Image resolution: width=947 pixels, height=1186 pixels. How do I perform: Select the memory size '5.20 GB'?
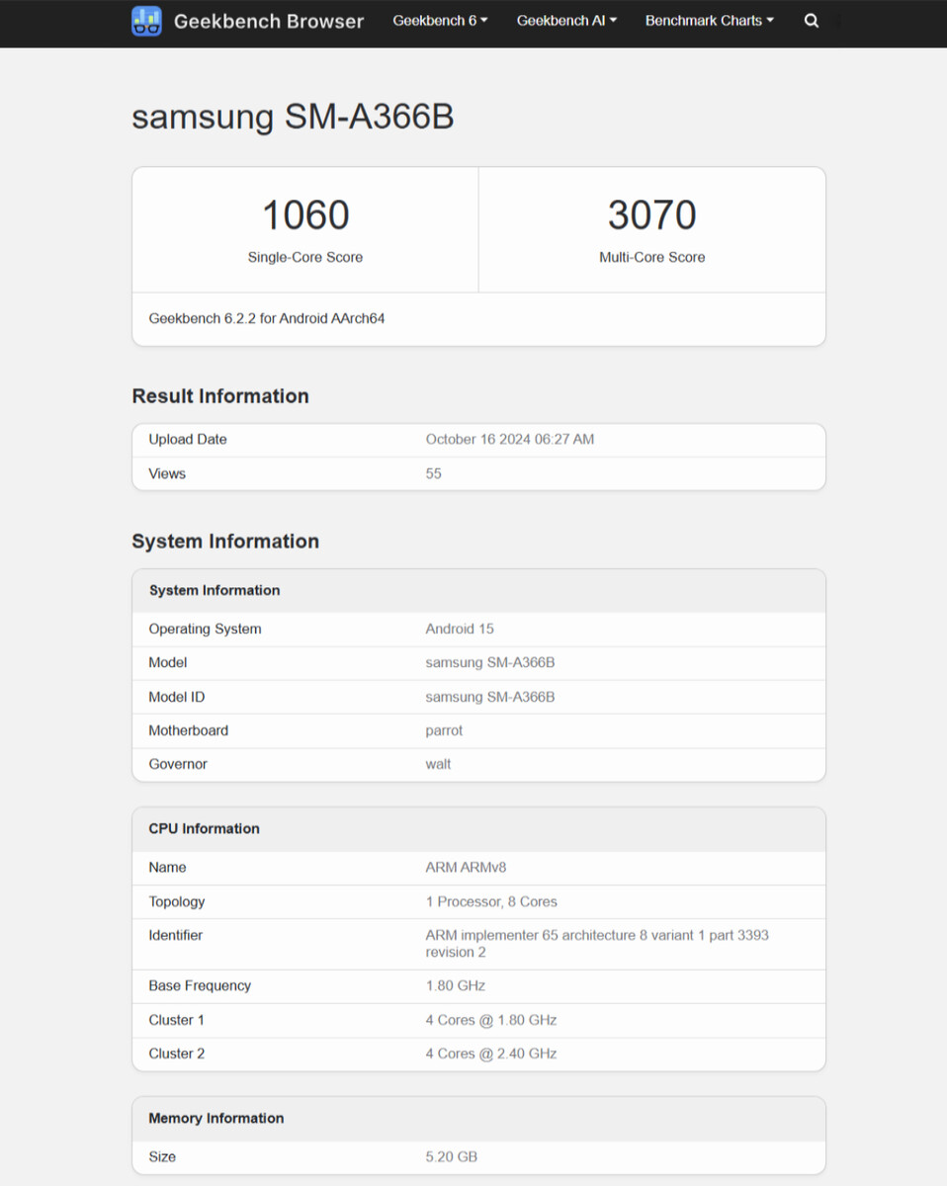[x=452, y=1157]
